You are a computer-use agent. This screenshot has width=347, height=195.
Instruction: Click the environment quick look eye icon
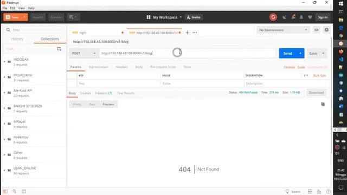click(x=317, y=30)
